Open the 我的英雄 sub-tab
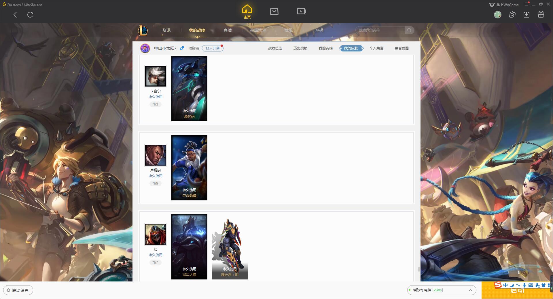 [326, 48]
